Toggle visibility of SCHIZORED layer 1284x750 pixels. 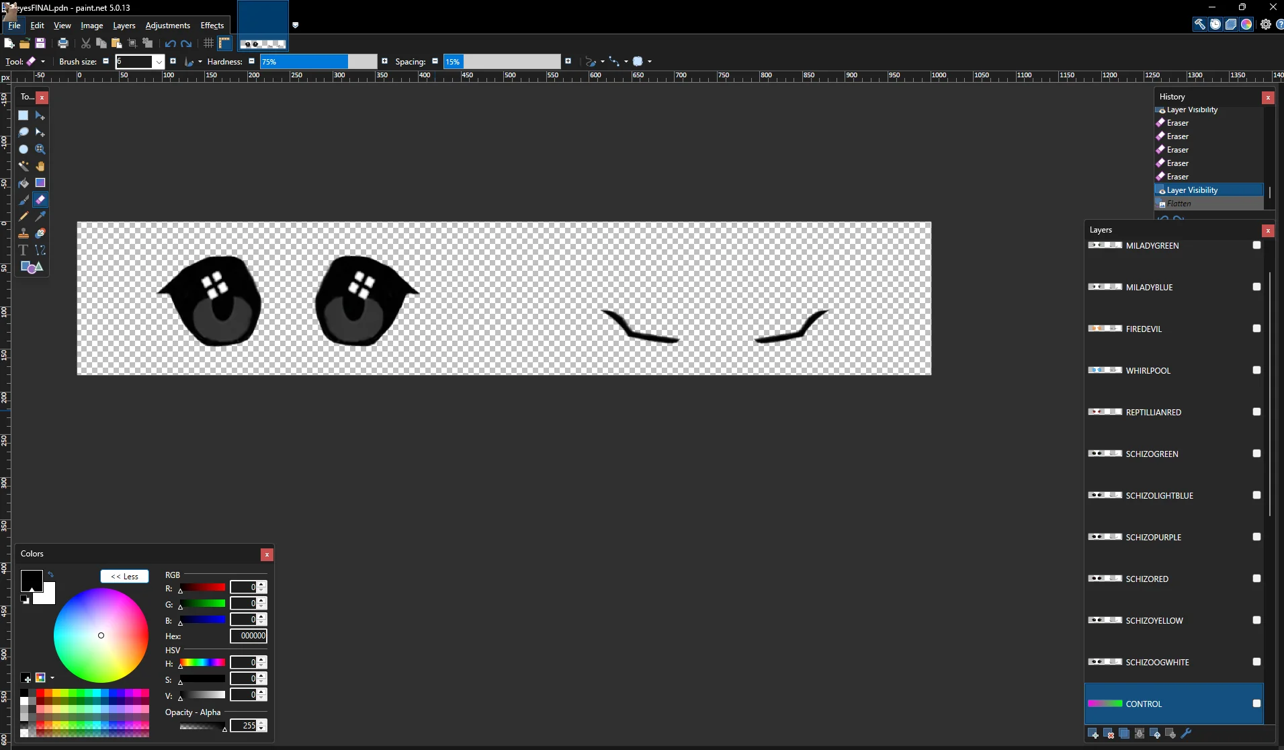[1256, 579]
